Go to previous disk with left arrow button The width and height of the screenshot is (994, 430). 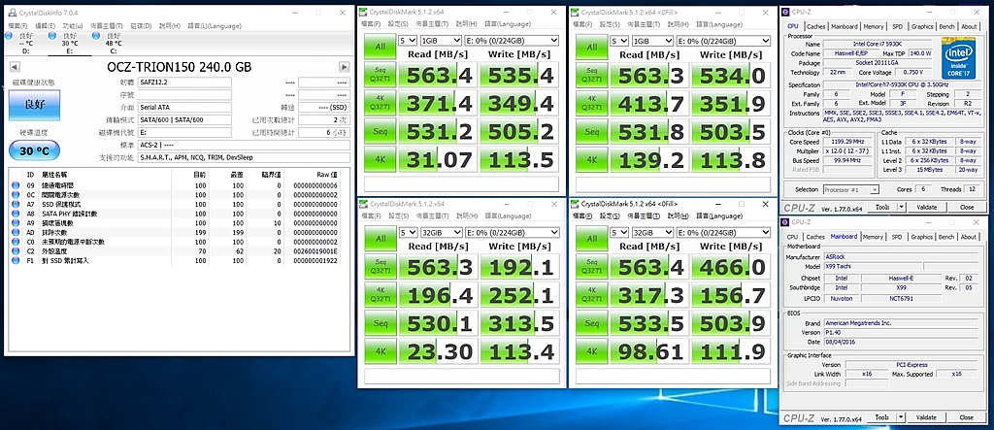14,67
